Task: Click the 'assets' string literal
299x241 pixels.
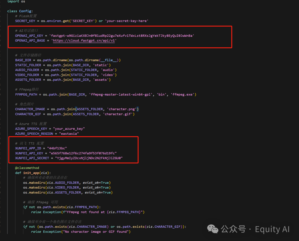Action: [x=101, y=80]
